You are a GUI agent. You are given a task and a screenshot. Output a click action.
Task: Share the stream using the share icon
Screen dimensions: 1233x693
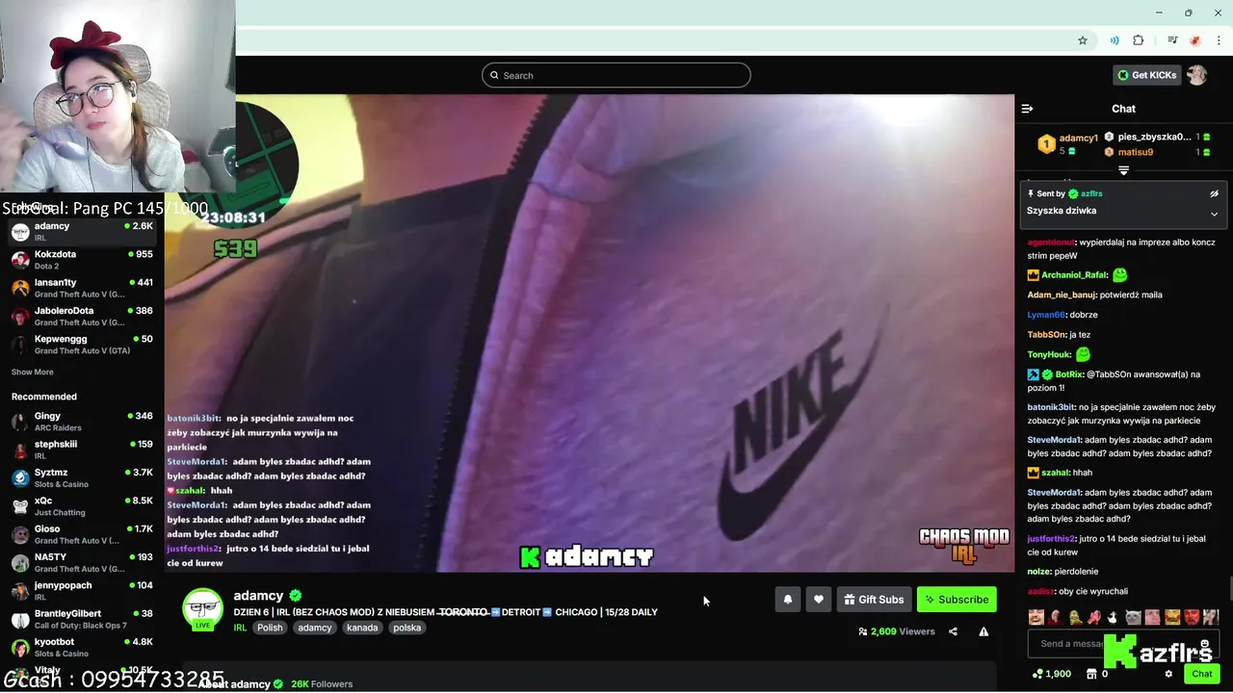pyautogui.click(x=953, y=631)
